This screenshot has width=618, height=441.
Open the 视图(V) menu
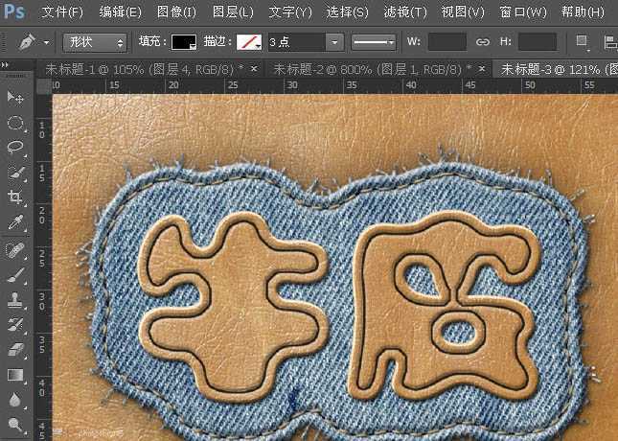(463, 12)
